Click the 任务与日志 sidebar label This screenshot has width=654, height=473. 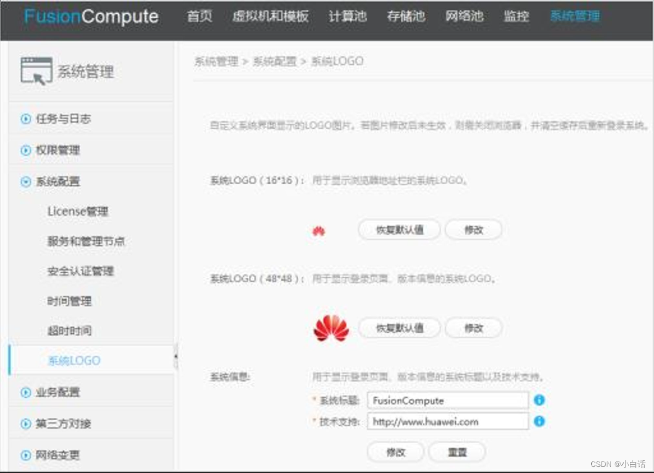click(63, 119)
